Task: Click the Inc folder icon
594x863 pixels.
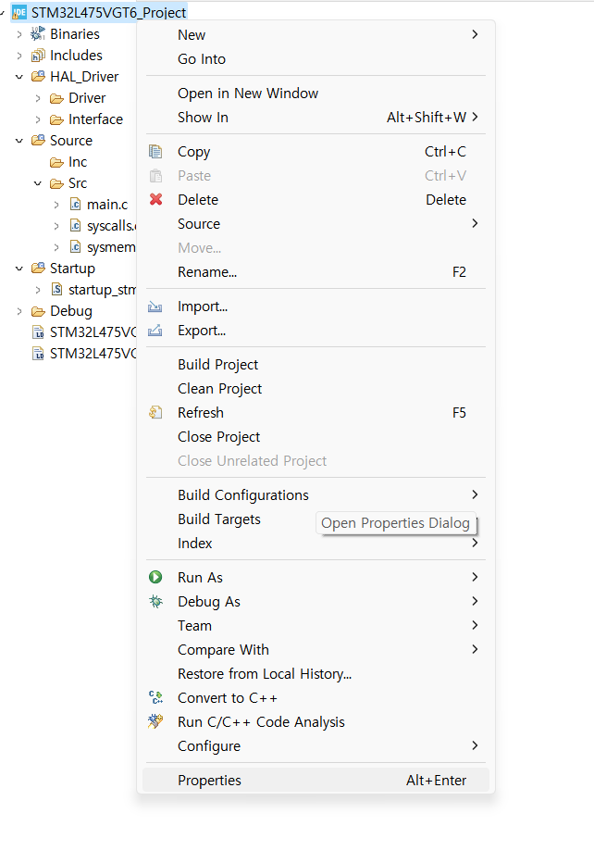Action: coord(56,162)
